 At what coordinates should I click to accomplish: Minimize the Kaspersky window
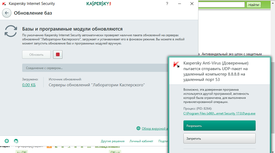coord(179,4)
